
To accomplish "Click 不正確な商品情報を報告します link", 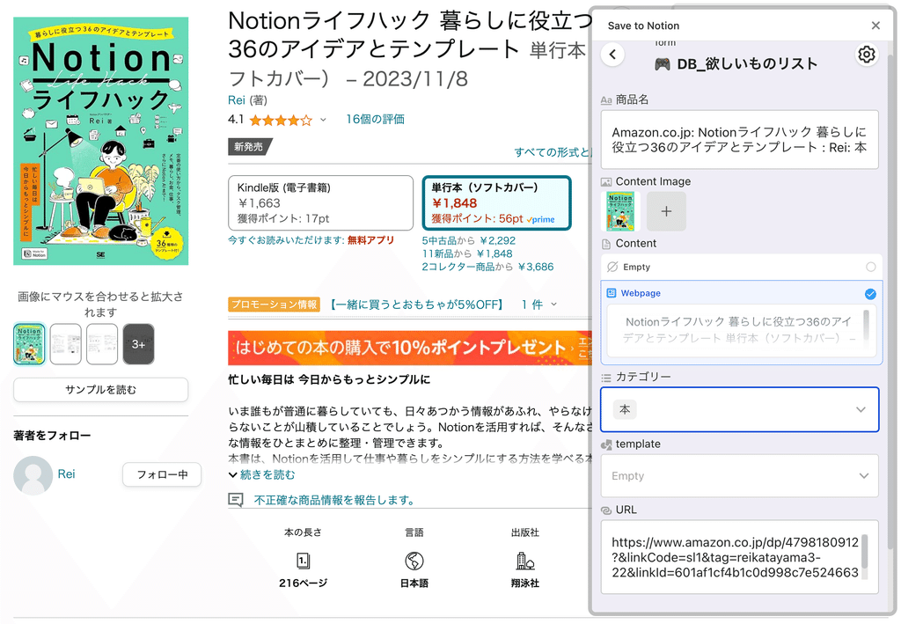I will (x=334, y=500).
